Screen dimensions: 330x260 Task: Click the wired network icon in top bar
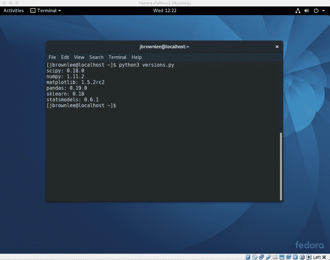point(298,11)
